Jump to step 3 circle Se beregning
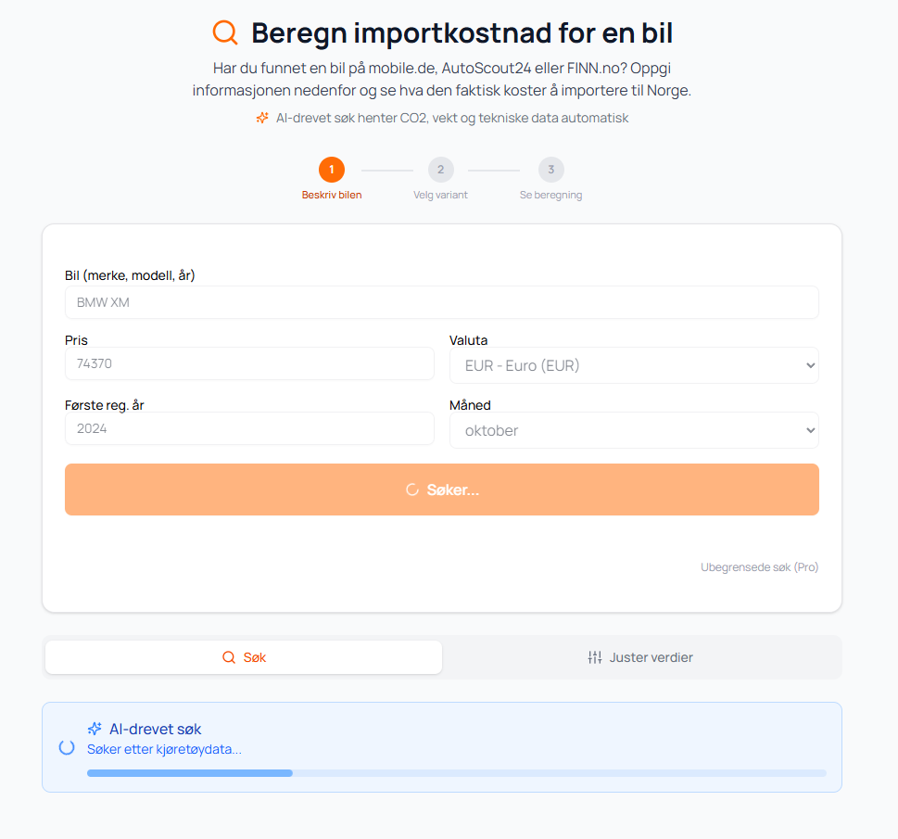Viewport: 898px width, 839px height. click(550, 170)
